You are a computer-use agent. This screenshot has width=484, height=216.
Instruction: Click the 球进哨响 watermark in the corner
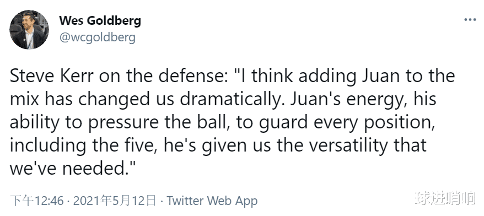(x=445, y=198)
